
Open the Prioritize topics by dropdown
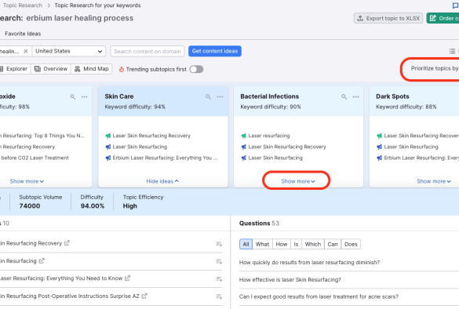434,68
